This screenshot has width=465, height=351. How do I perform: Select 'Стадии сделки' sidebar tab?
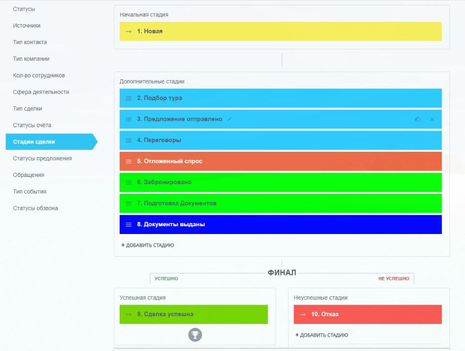34,142
